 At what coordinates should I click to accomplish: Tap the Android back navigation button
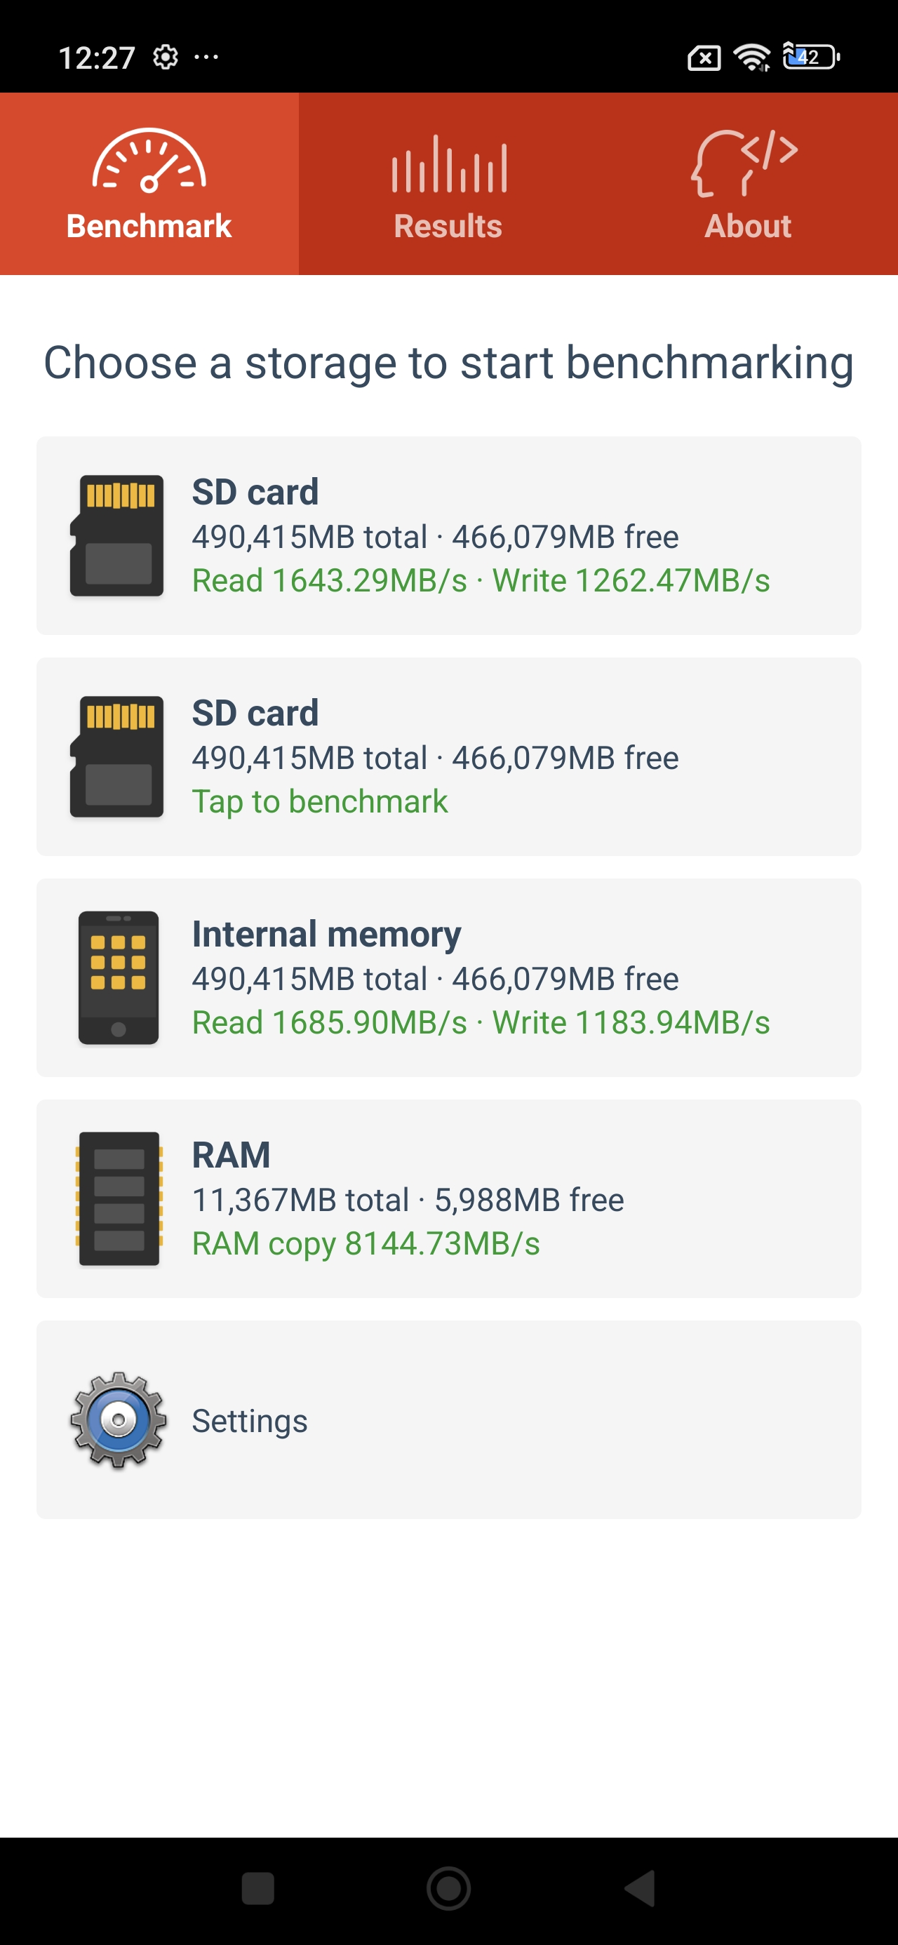coord(641,1889)
